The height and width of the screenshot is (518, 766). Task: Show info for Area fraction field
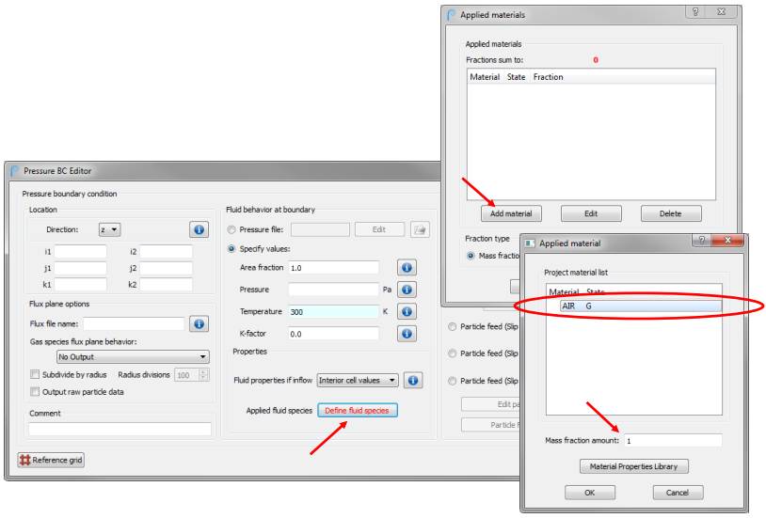(x=407, y=268)
